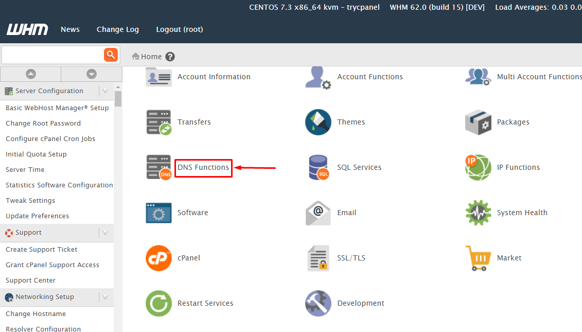Click the Themes paint-drop icon
582x332 pixels.
pos(318,122)
